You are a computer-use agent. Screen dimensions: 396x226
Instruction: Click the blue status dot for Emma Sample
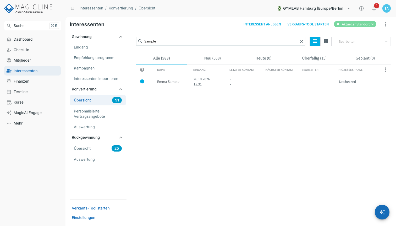pos(142,82)
